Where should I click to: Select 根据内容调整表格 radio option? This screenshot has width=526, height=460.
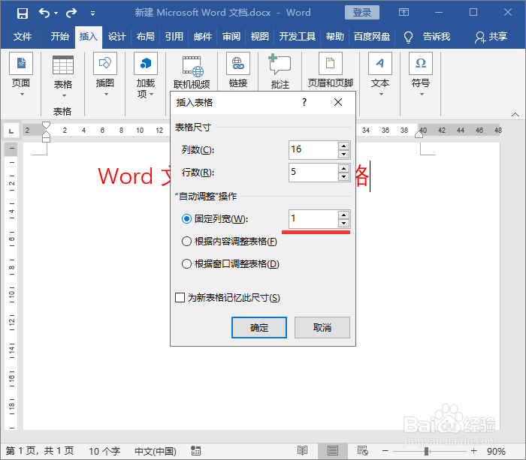pos(186,242)
